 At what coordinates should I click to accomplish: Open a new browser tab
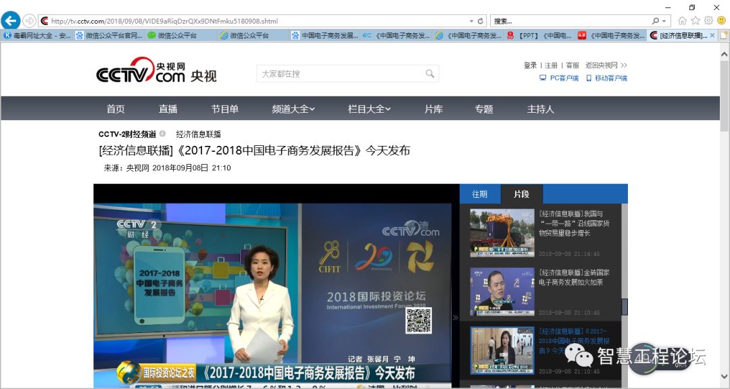[725, 35]
